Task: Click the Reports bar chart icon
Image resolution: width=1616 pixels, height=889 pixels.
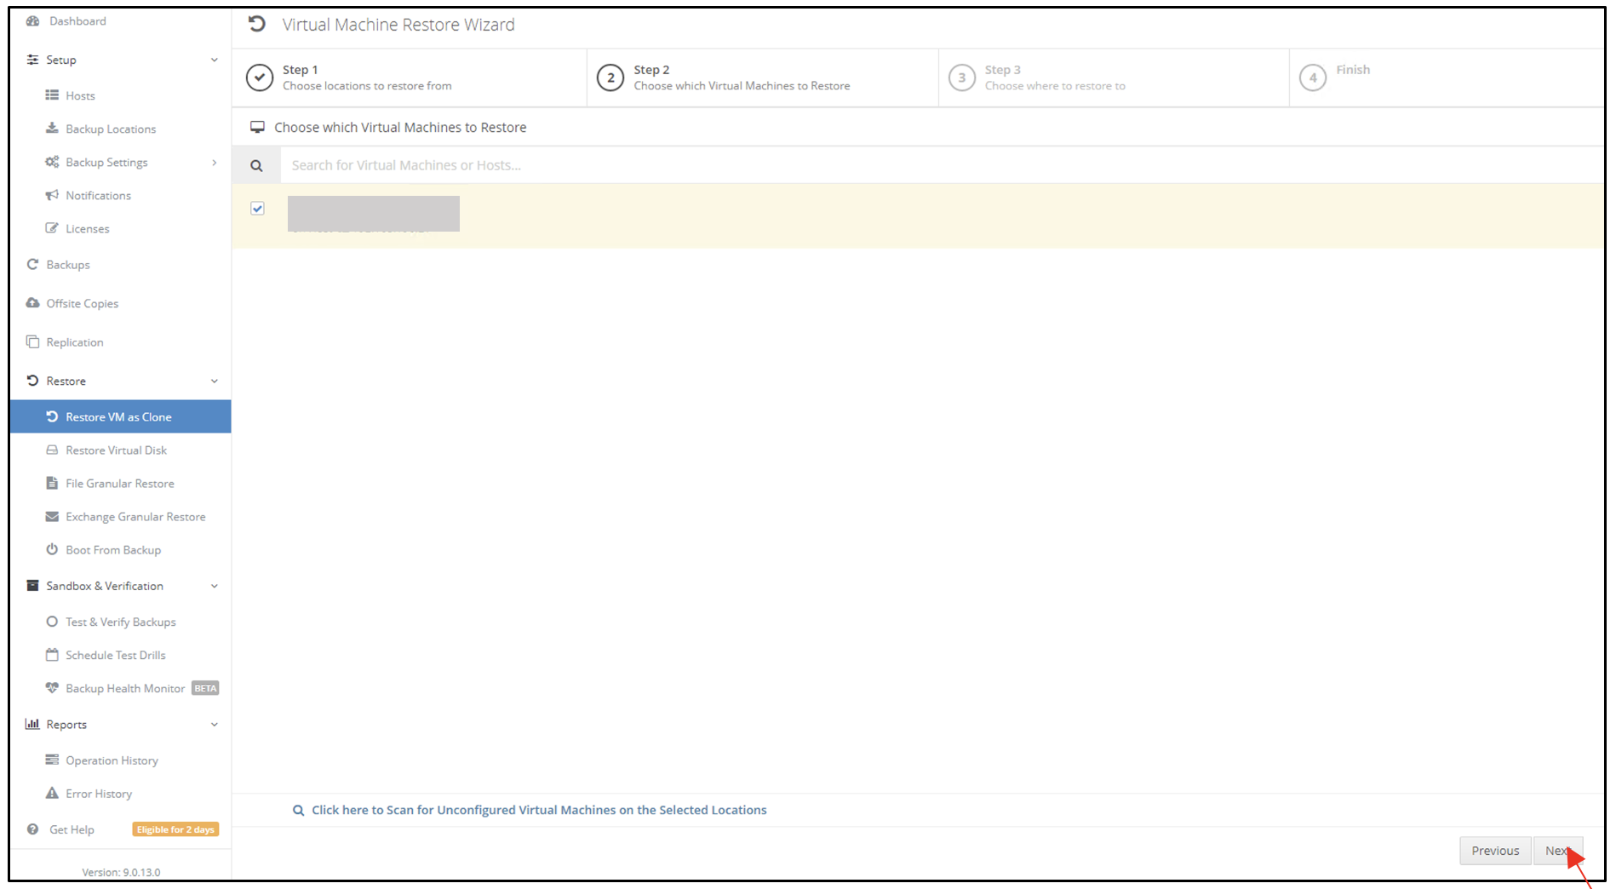Action: pyautogui.click(x=33, y=724)
